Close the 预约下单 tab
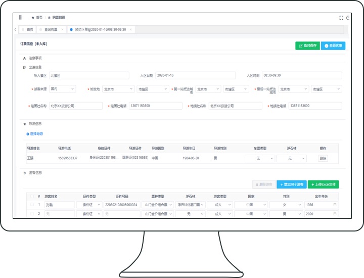The image size is (364, 278). 131,29
